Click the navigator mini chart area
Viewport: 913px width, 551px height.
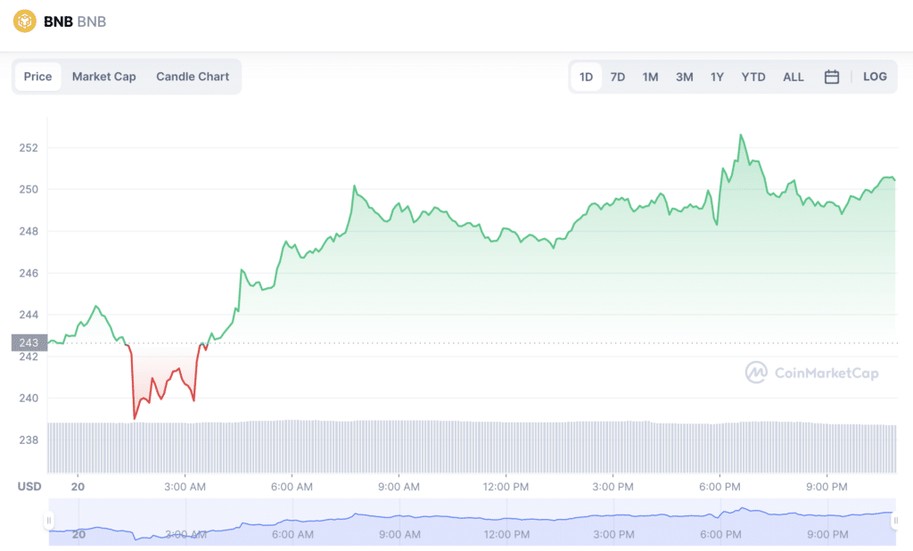click(473, 522)
